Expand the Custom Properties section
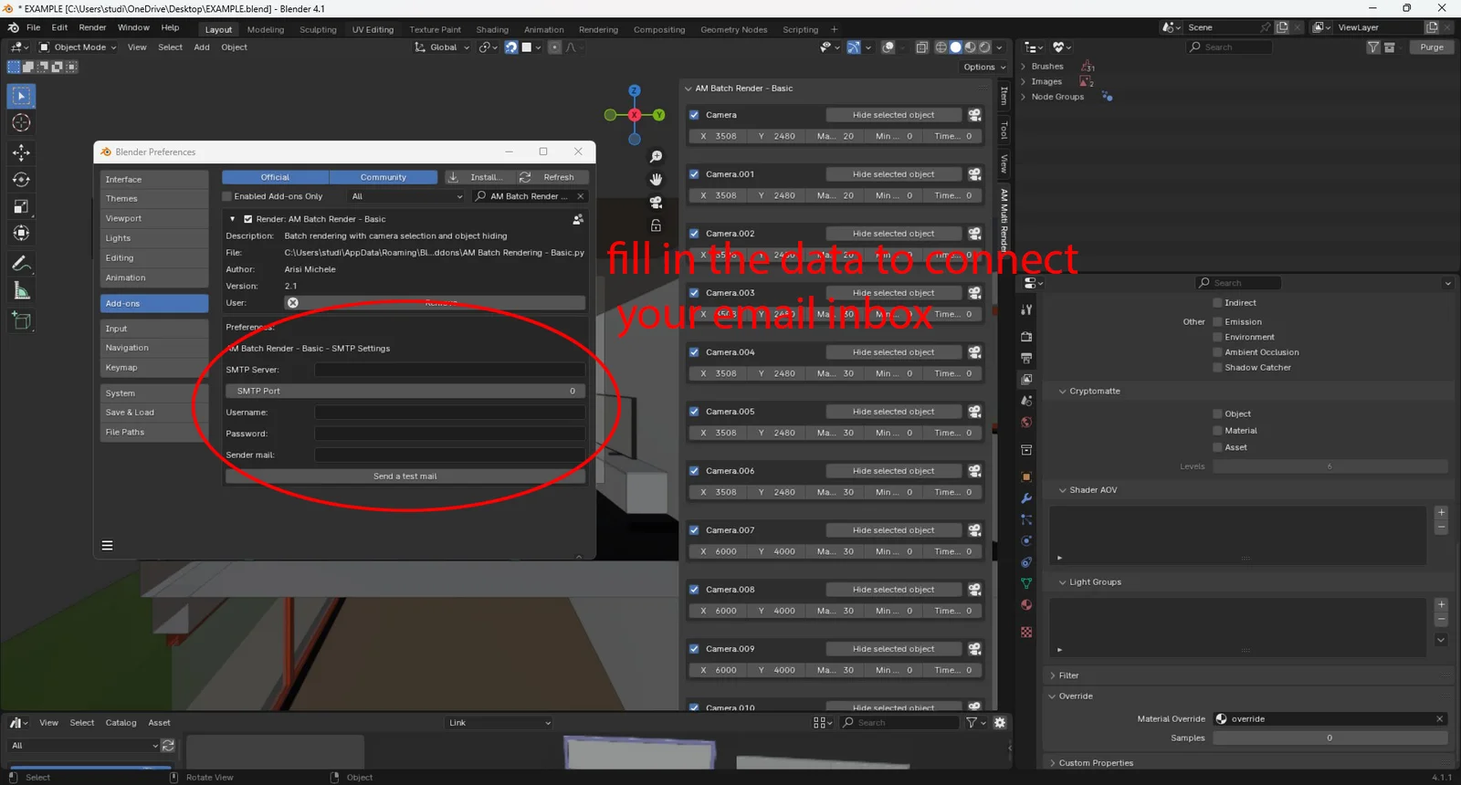Image resolution: width=1461 pixels, height=785 pixels. [x=1053, y=763]
